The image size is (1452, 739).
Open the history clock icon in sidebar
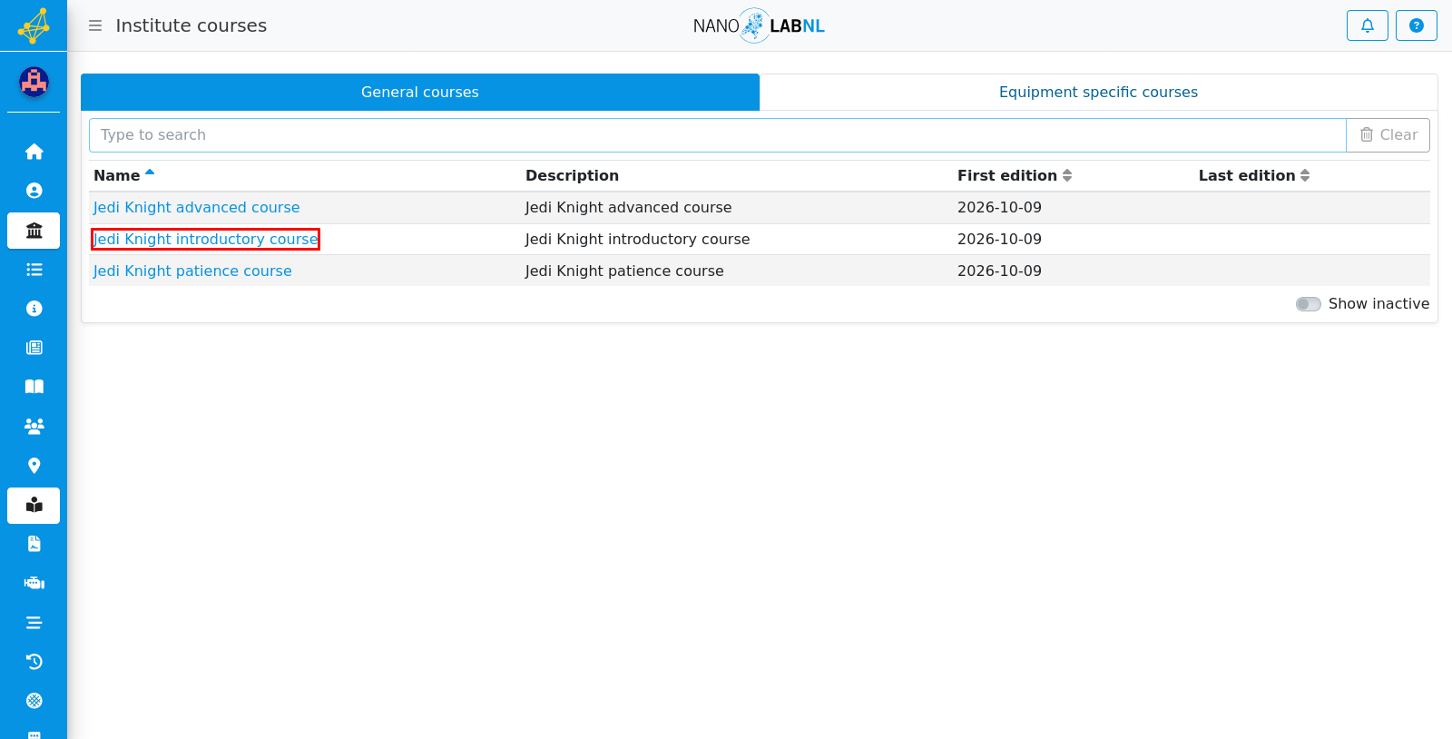pyautogui.click(x=34, y=662)
